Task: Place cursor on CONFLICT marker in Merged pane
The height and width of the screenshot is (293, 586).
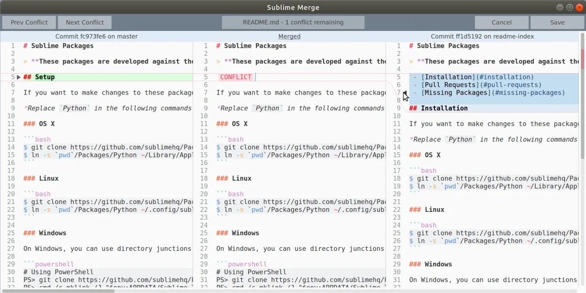Action: coord(236,77)
